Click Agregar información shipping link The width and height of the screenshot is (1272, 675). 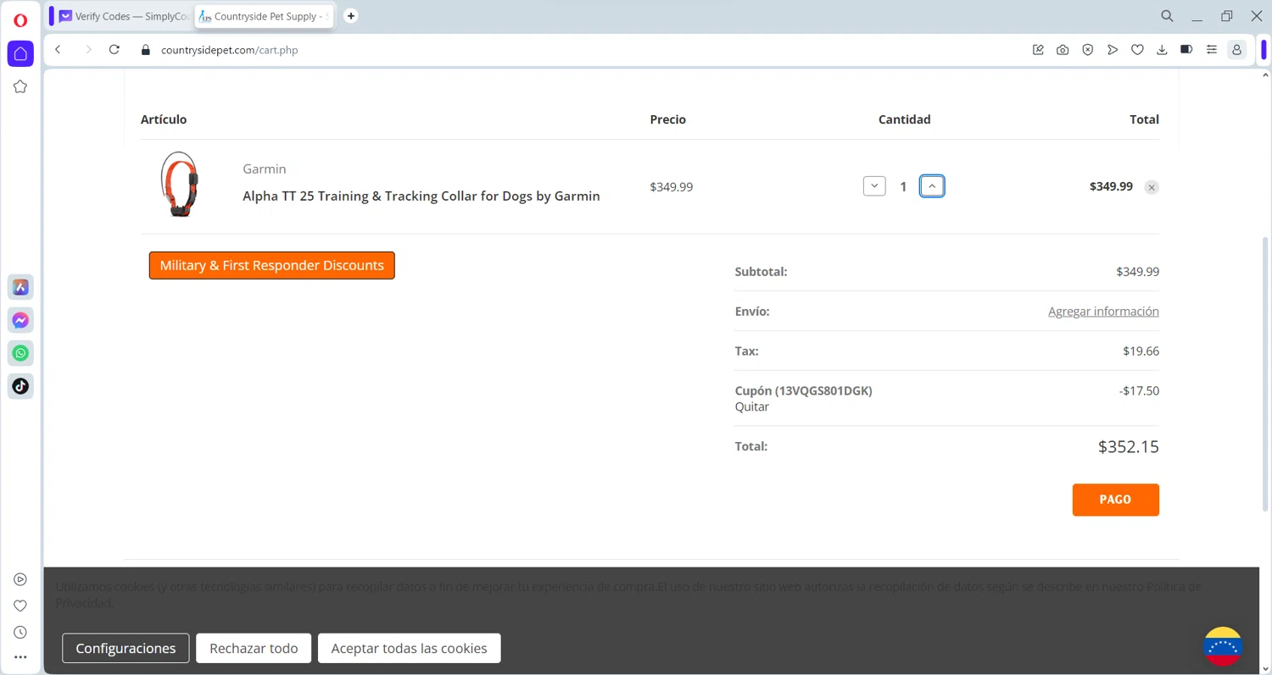click(x=1103, y=312)
